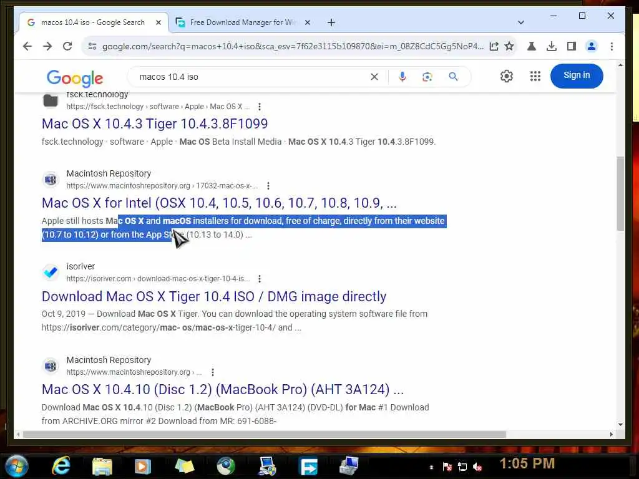Click scroll down arrow on page scrollbar

(620, 424)
